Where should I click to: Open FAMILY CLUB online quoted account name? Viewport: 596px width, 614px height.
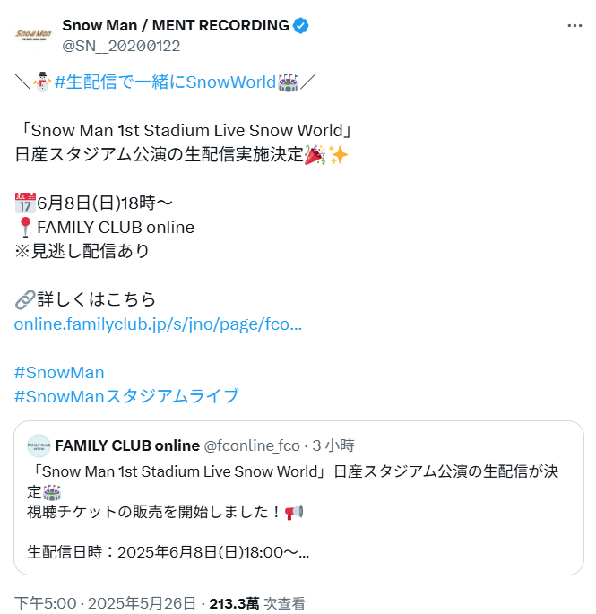click(127, 445)
